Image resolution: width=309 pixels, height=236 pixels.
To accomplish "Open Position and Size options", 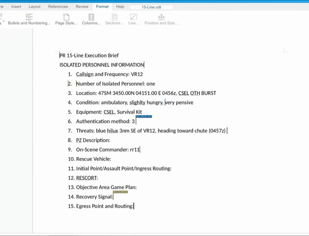I will pyautogui.click(x=161, y=19).
